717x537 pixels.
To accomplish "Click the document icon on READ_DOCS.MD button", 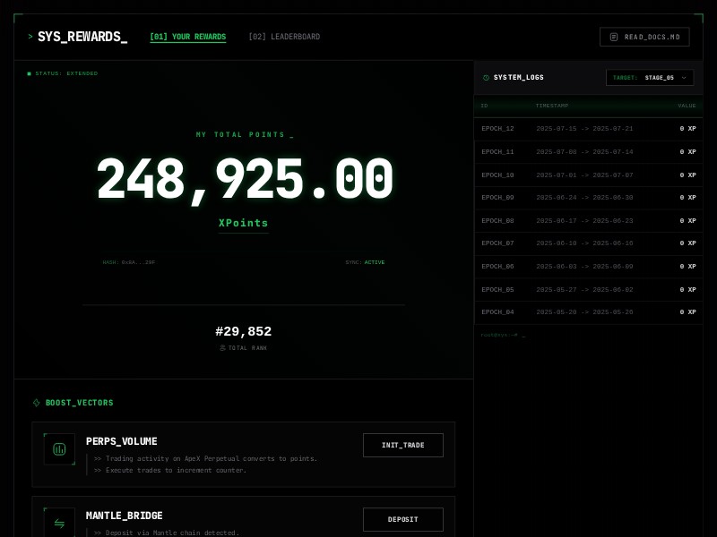I will click(613, 37).
